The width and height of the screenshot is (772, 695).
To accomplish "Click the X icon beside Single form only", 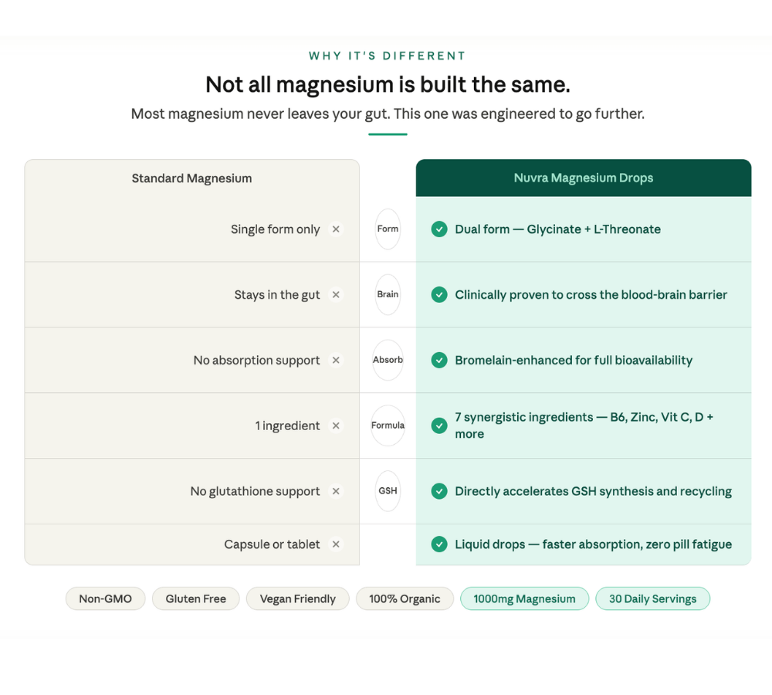I will 336,229.
